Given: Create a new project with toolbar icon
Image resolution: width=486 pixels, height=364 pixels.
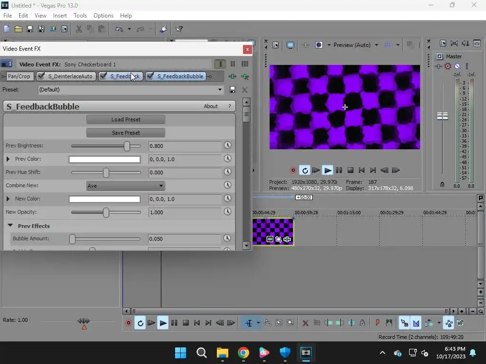Looking at the screenshot, I should tap(7, 29).
